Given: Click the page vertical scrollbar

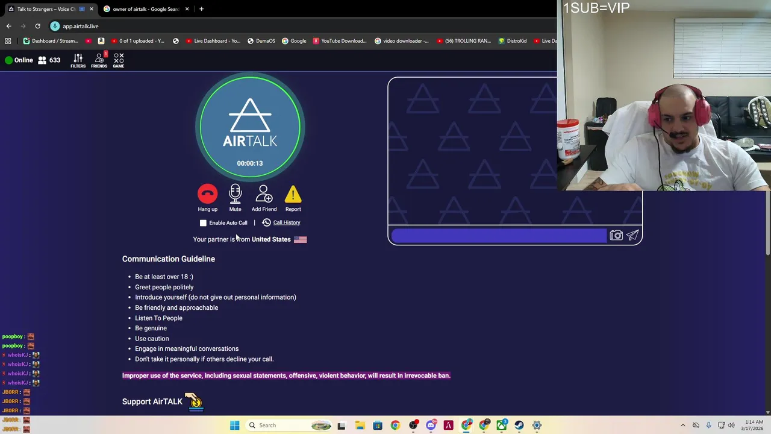Looking at the screenshot, I should tap(767, 163).
